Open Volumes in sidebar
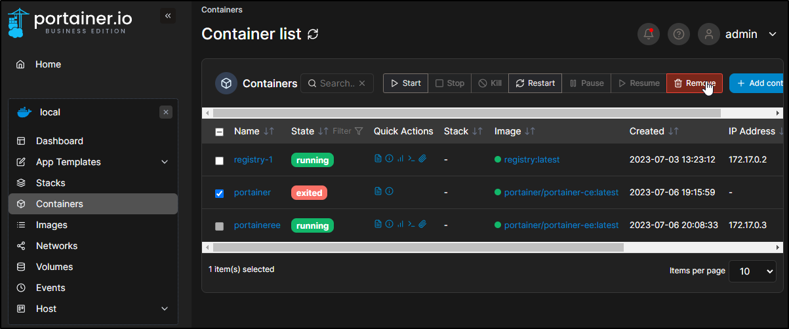The width and height of the screenshot is (789, 329). 92,267
